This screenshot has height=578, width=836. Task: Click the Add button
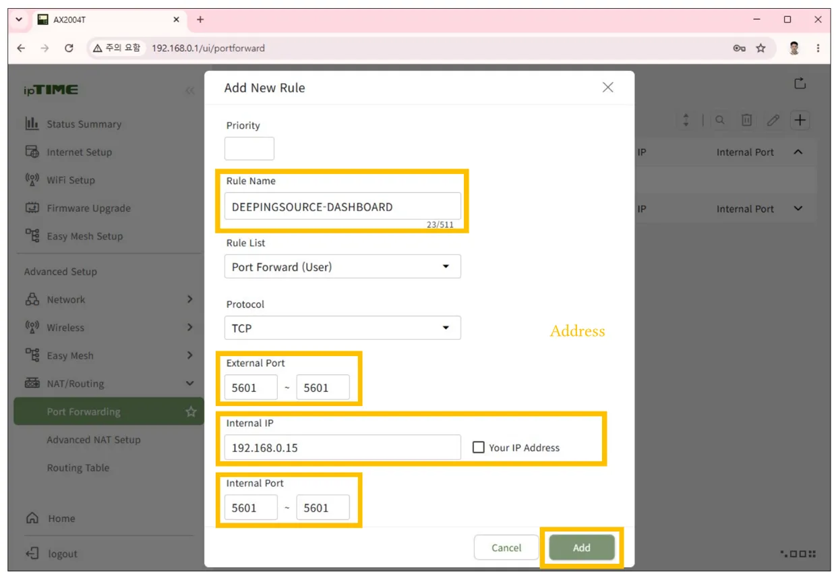click(582, 548)
